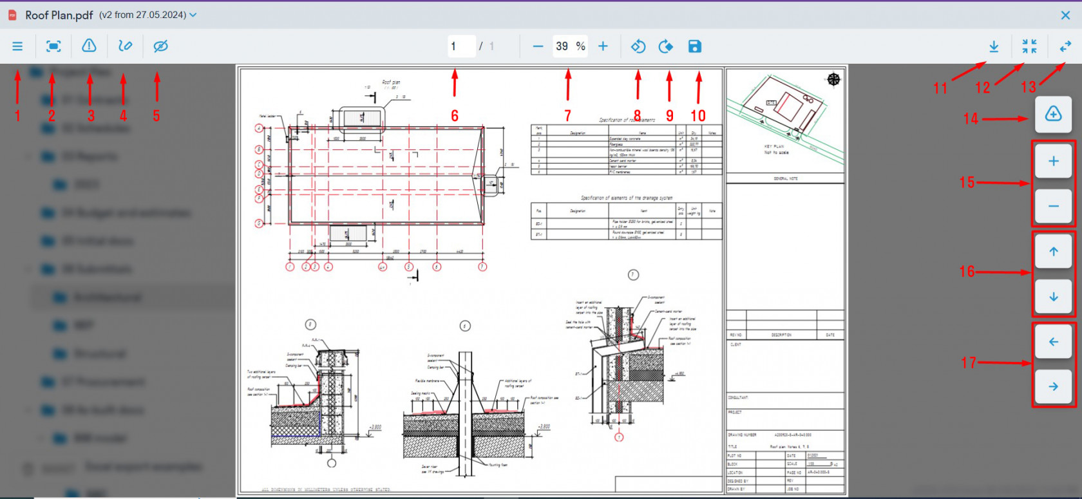
Task: Click the drainage system specification table title
Action: click(x=627, y=198)
